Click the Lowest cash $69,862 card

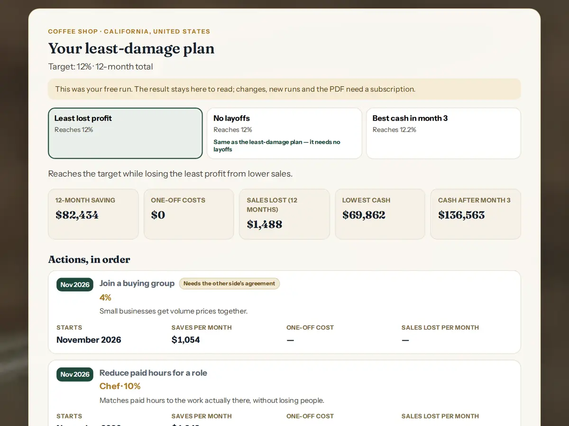380,214
